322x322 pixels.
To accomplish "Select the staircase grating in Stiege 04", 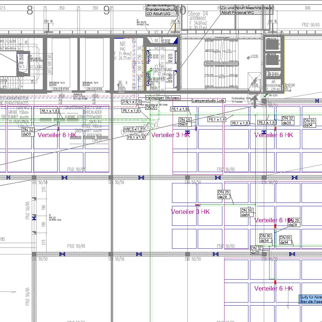I will pyautogui.click(x=220, y=63).
